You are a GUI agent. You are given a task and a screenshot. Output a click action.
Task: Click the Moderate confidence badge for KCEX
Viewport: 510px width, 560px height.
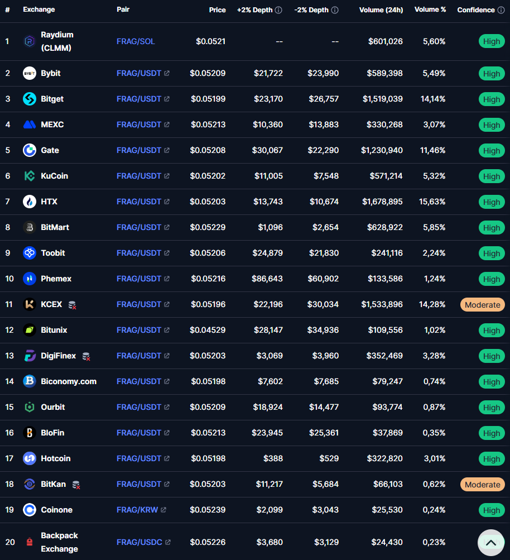click(482, 305)
